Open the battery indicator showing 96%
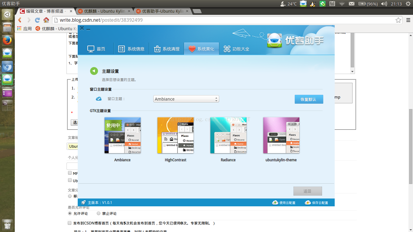This screenshot has height=232, width=413. coord(368,4)
